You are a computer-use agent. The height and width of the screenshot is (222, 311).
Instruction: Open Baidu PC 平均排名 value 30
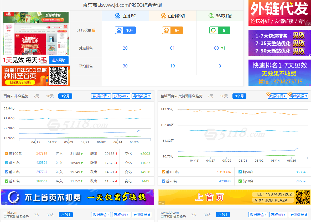click(x=125, y=66)
